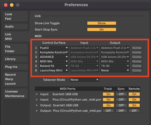This screenshot has height=125, width=151.
Task: Expand the Input Pico CircuitPython port
Action: click(x=37, y=99)
